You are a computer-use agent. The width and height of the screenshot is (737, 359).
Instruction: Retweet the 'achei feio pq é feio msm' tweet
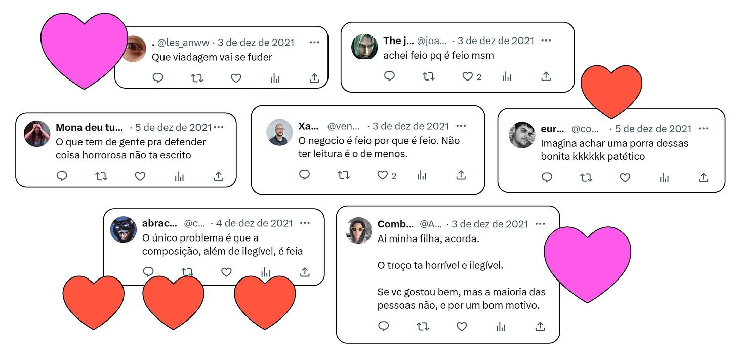(x=429, y=76)
